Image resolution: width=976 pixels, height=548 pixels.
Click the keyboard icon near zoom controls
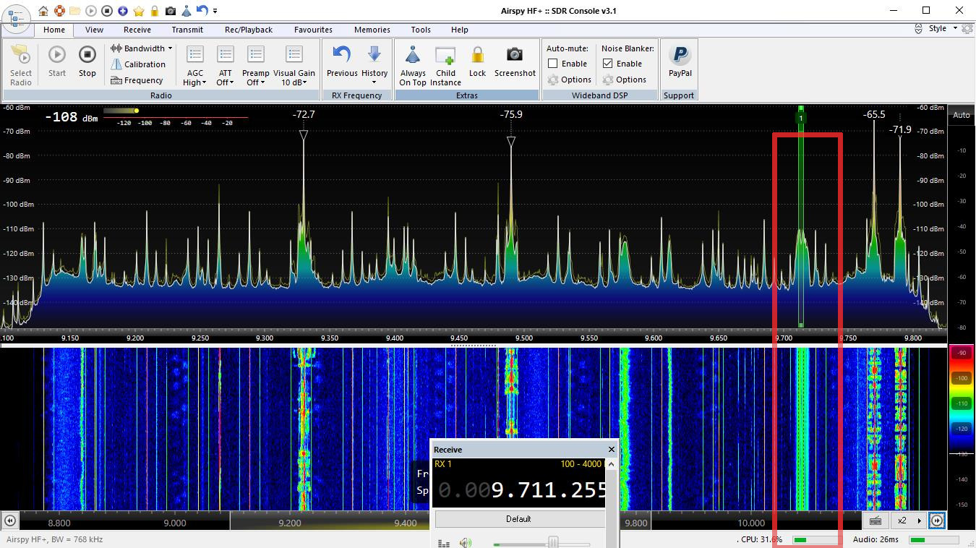pyautogui.click(x=875, y=521)
